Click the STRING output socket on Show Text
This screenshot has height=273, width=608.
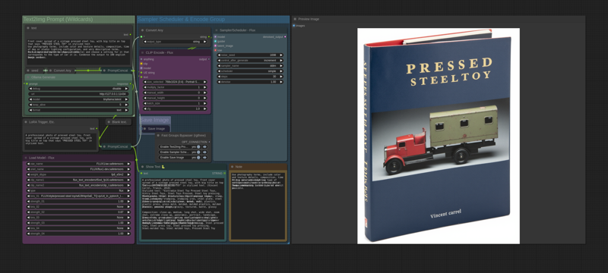[224, 173]
